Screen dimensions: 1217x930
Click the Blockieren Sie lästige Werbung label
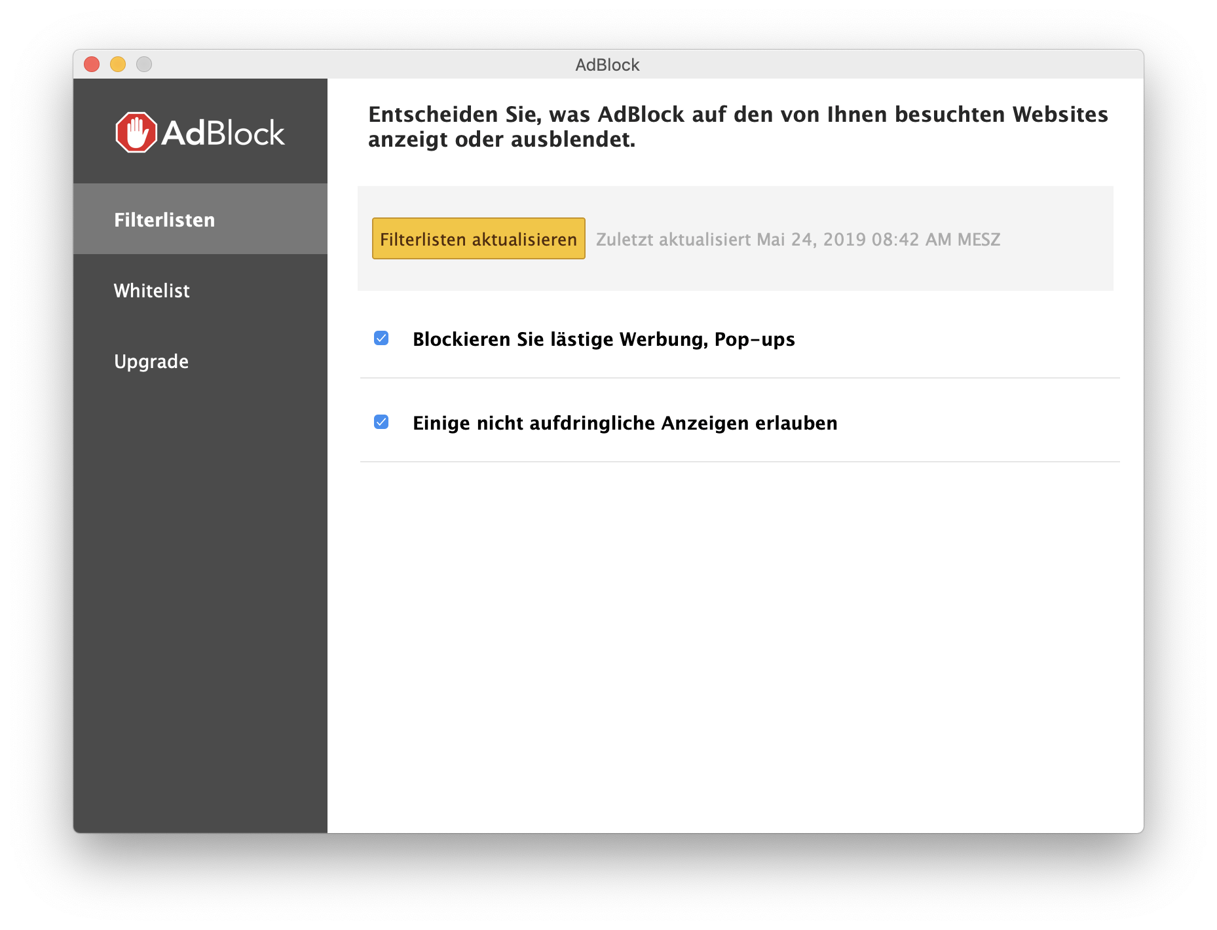click(603, 339)
